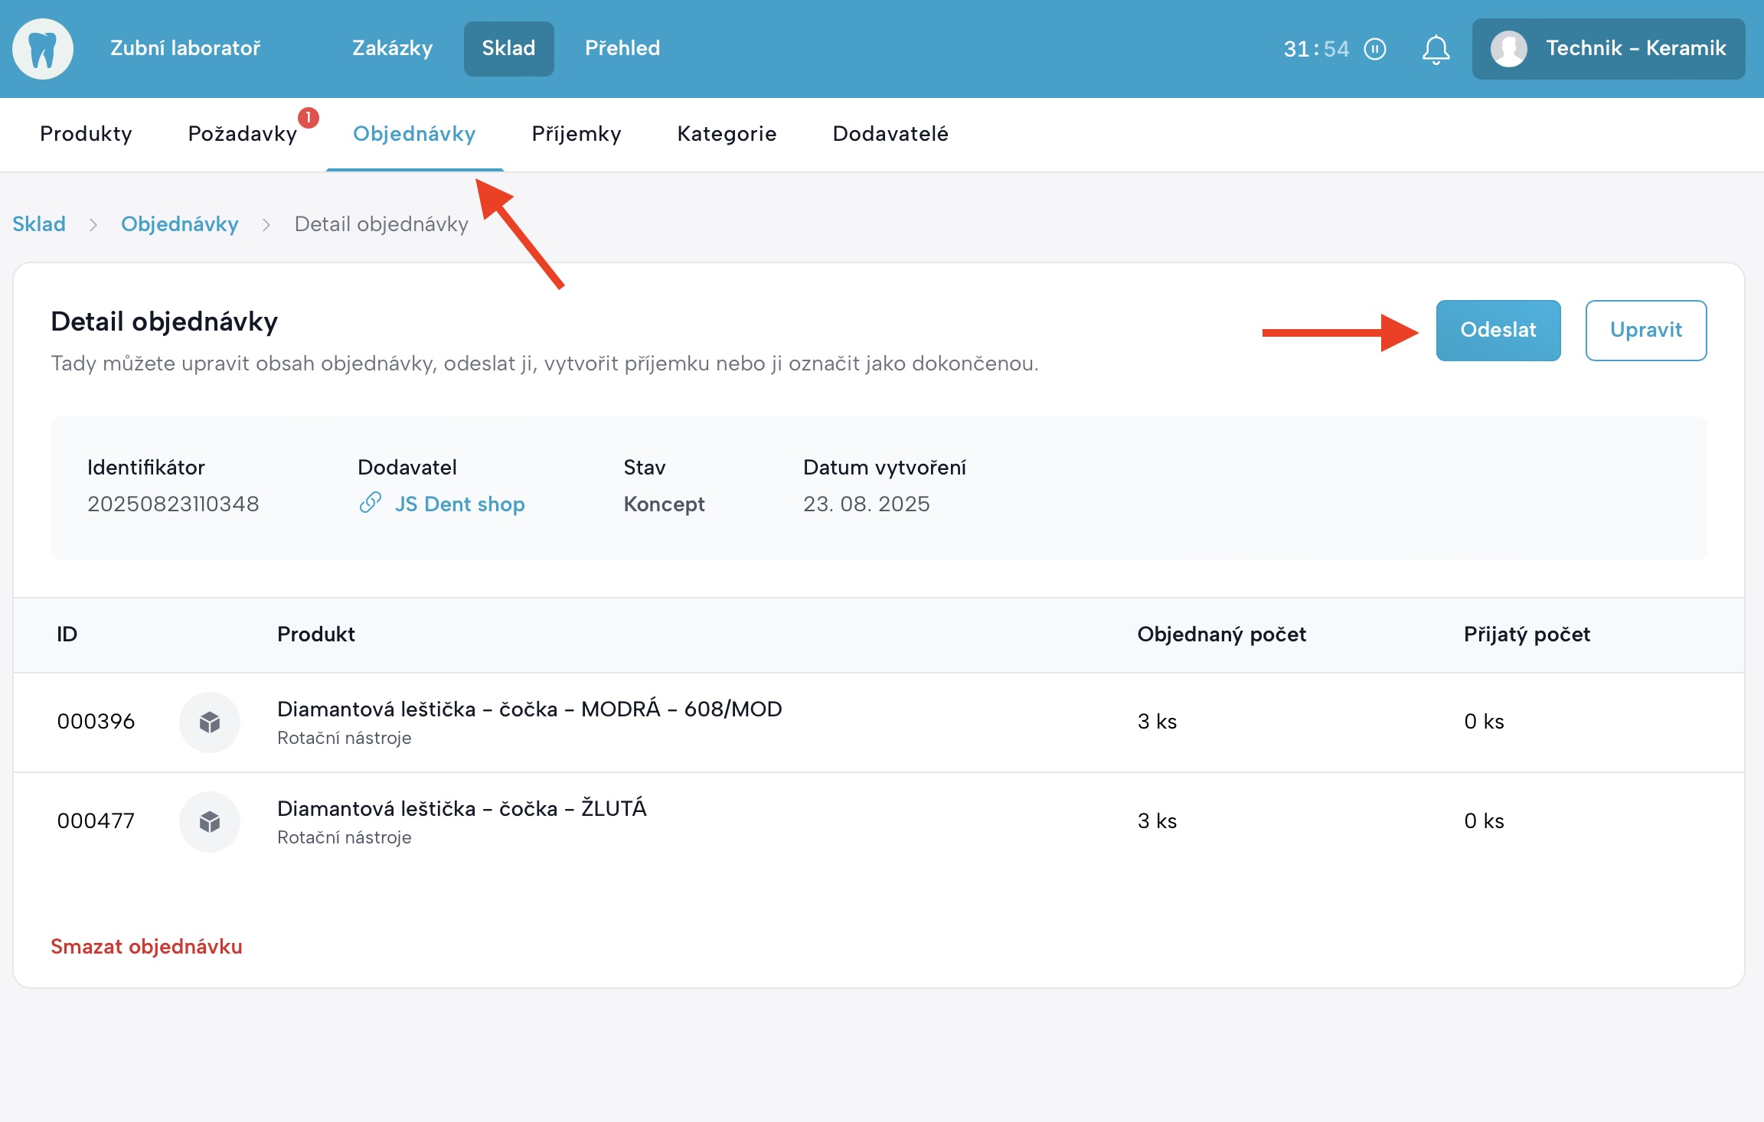Open the Přehled section

[622, 48]
